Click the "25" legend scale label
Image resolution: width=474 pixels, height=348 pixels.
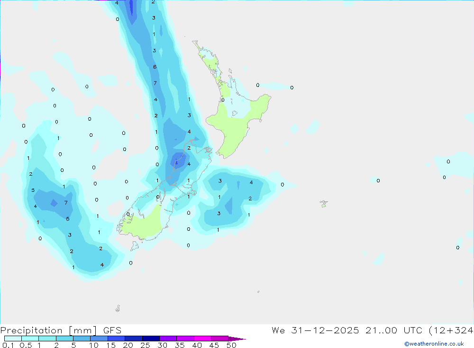145,345
